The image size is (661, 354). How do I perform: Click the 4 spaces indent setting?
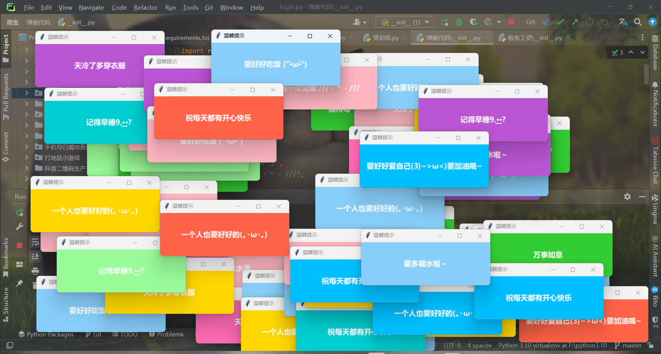479,345
